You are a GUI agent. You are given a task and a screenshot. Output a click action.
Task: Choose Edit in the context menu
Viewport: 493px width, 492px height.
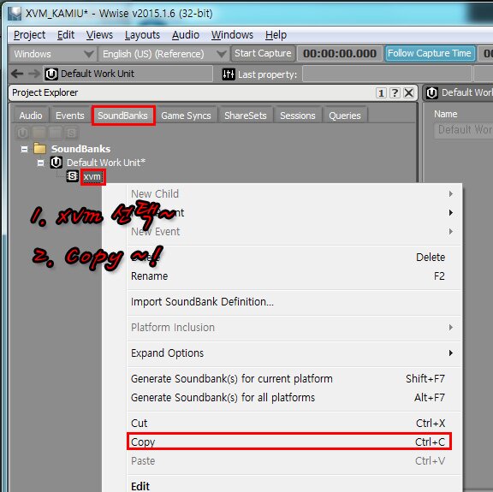pos(294,486)
